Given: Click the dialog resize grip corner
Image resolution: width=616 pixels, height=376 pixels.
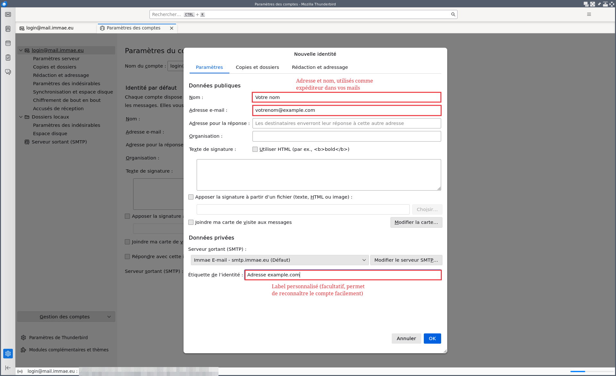Looking at the screenshot, I should pos(445,351).
